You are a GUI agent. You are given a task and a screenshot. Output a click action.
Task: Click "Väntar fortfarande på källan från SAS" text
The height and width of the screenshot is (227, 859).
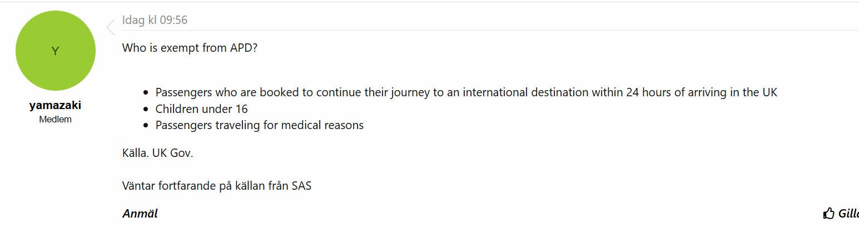coord(217,186)
